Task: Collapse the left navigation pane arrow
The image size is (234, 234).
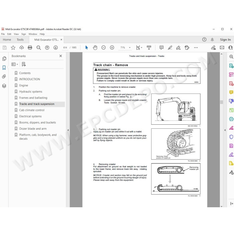Action: point(68,130)
